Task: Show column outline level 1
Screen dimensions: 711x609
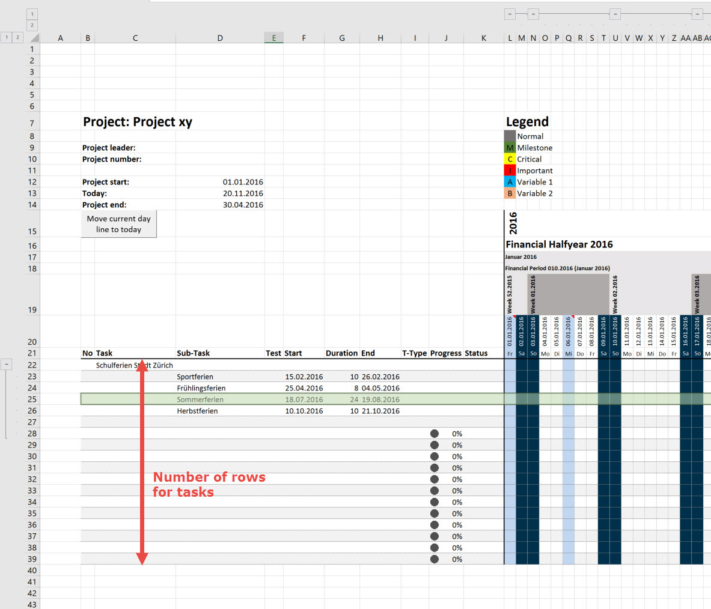Action: tap(32, 14)
